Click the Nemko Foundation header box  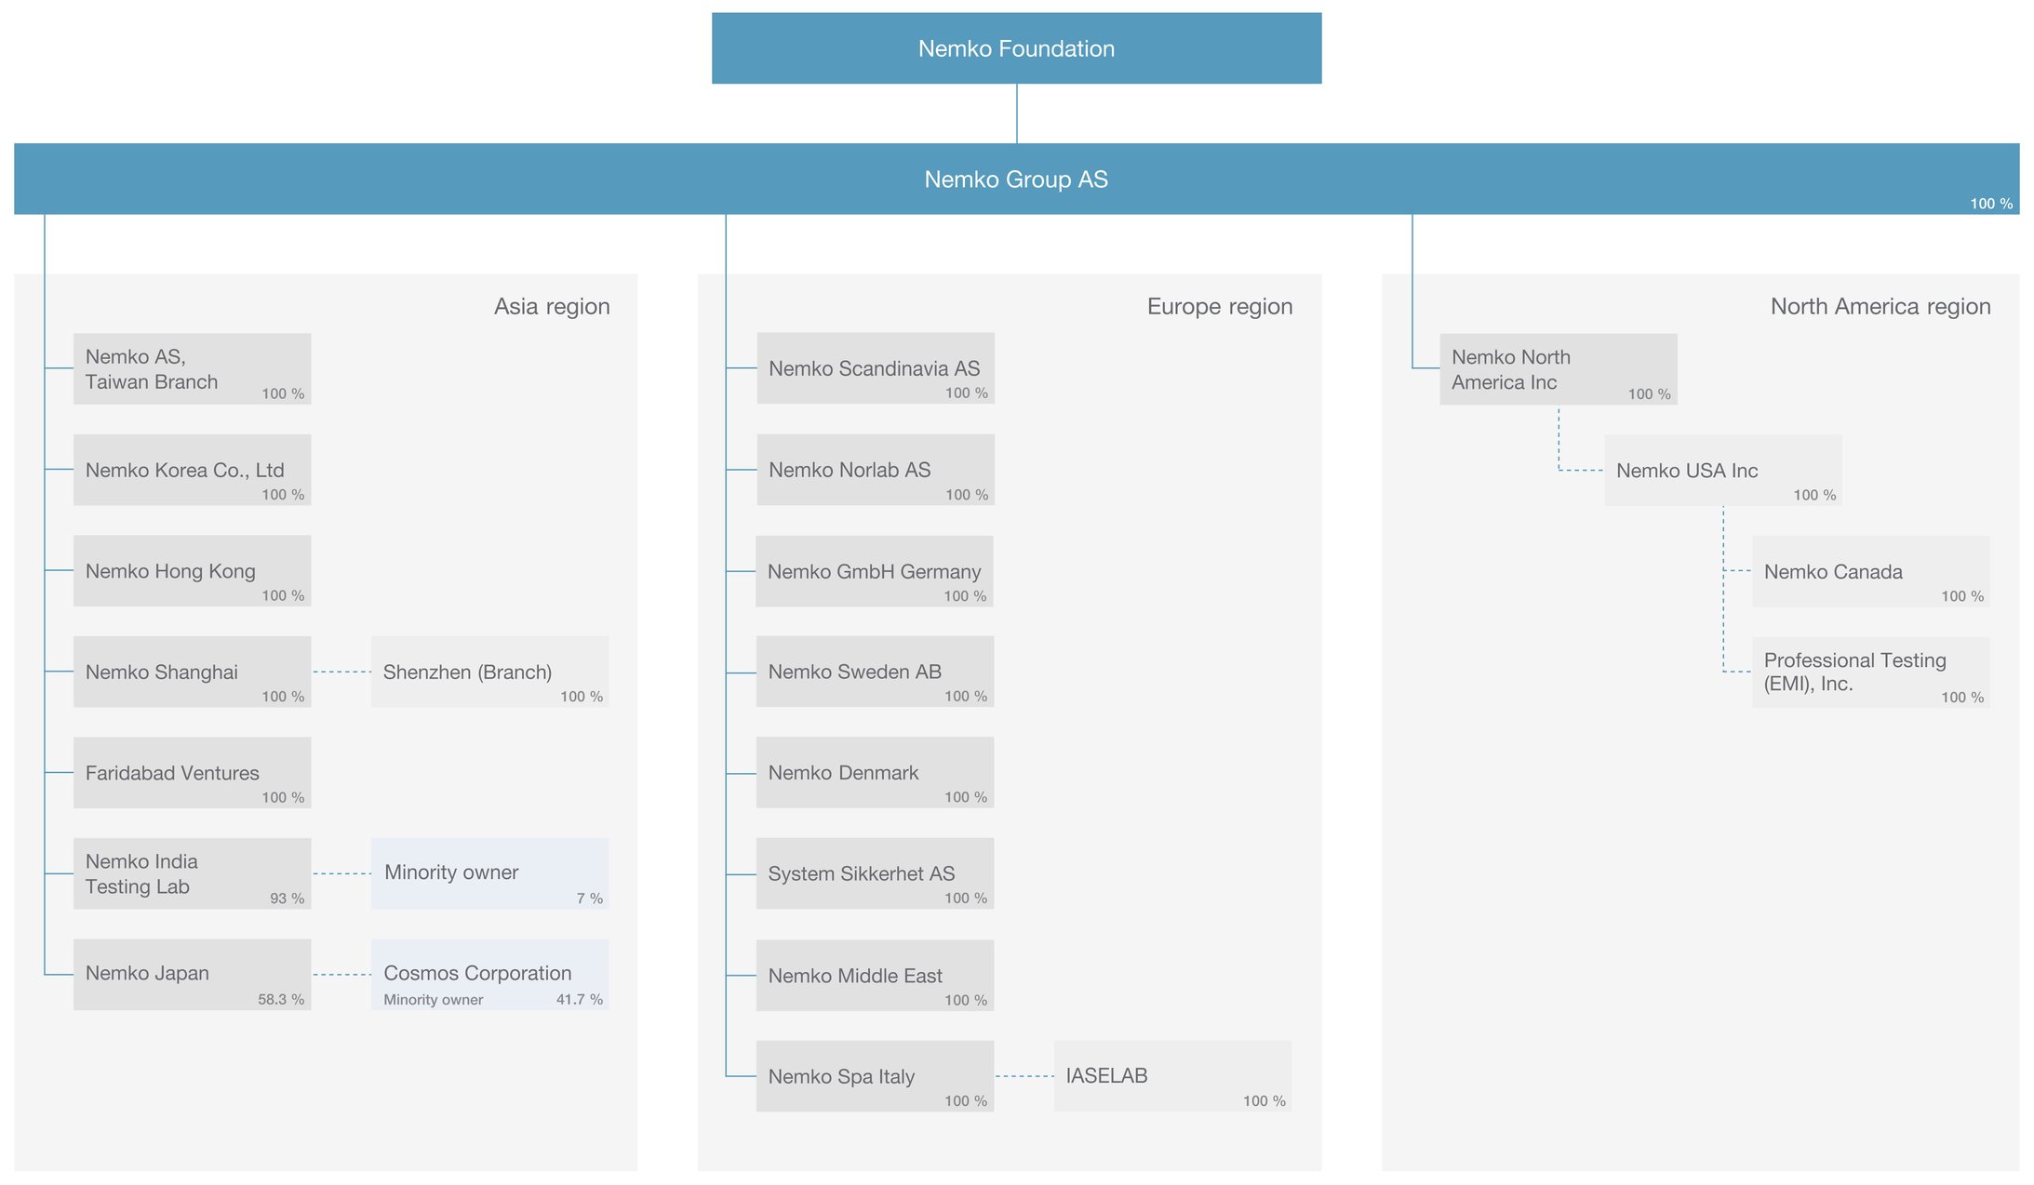pyautogui.click(x=1016, y=47)
